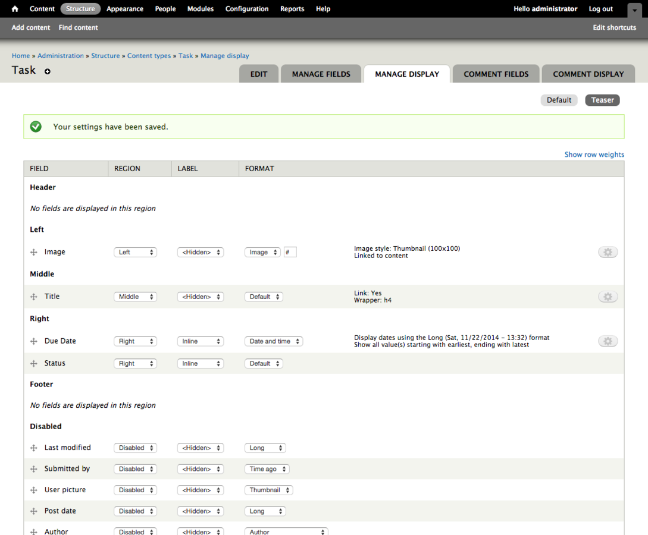Open the Image format dropdown
This screenshot has width=648, height=535.
pyautogui.click(x=262, y=252)
